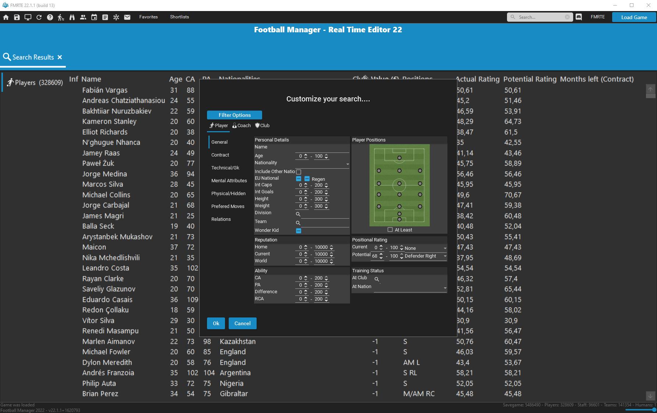Adjust CA maximum 200 stepper
This screenshot has height=413, width=657.
pos(326,278)
